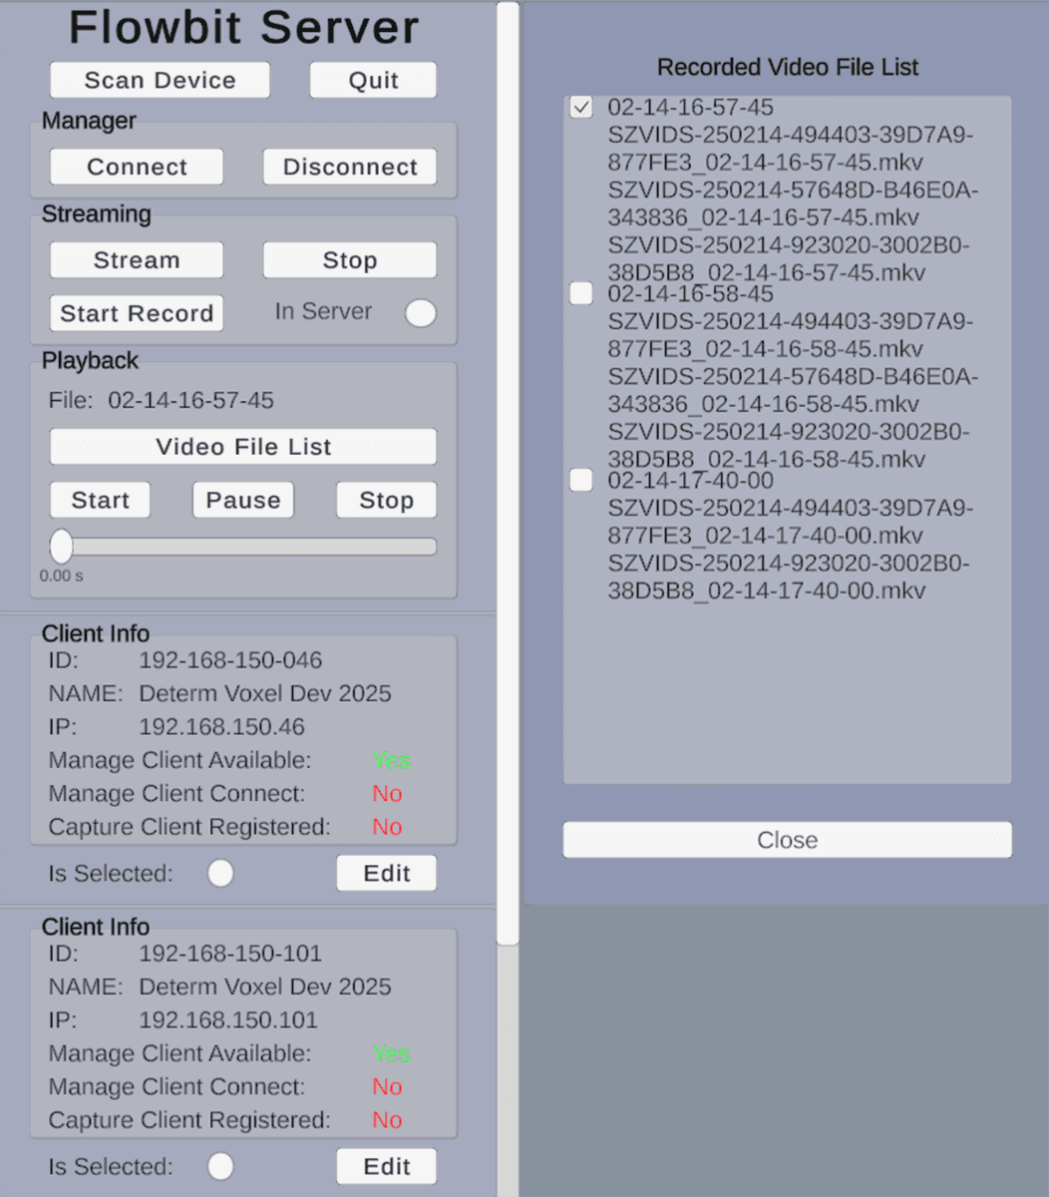Image resolution: width=1049 pixels, height=1197 pixels.
Task: Stop the playback in Playback panel
Action: [x=386, y=500]
